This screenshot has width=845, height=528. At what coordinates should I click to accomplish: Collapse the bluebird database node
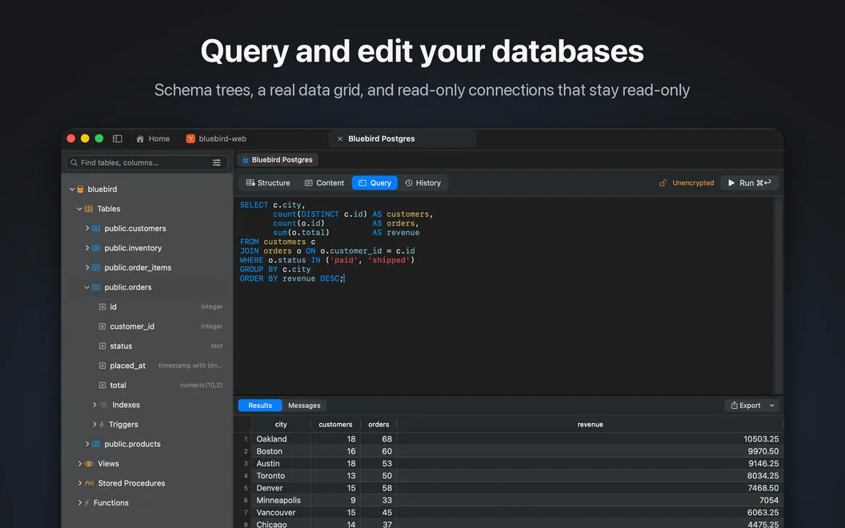[72, 189]
